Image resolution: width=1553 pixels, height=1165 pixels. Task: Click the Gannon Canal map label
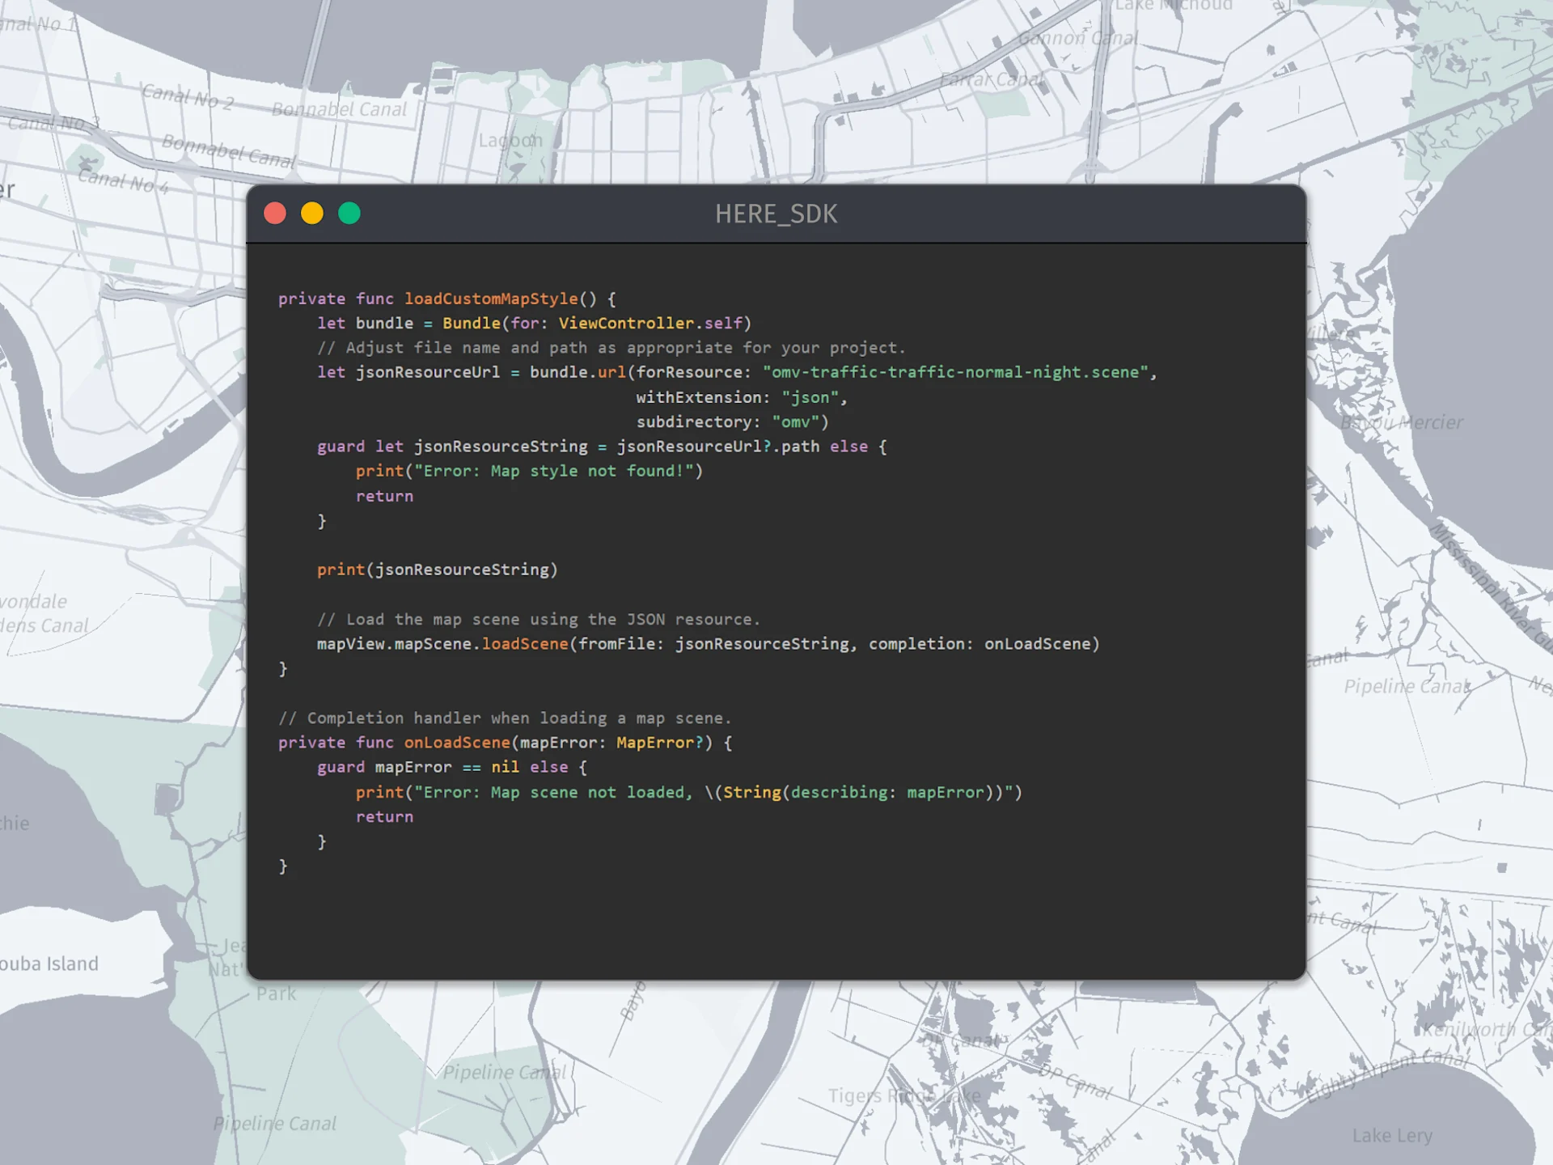pyautogui.click(x=1077, y=38)
